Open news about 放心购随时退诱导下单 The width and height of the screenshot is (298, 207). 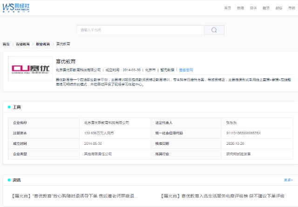pyautogui.click(x=74, y=196)
